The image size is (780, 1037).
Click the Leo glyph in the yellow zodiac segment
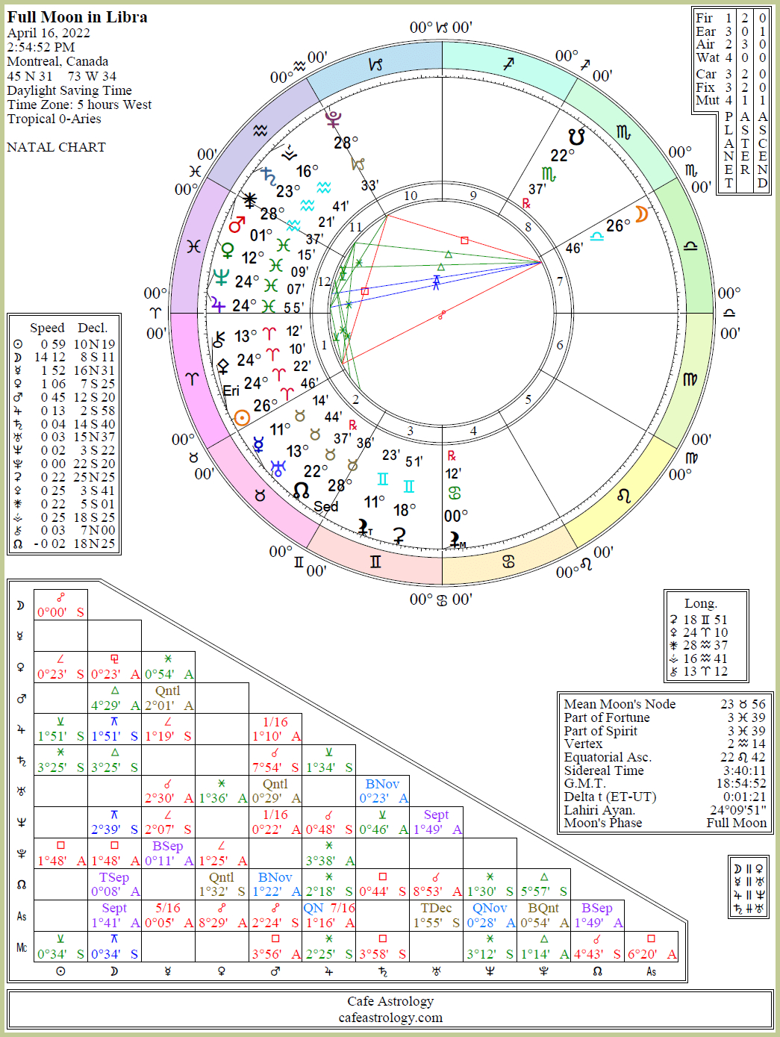[624, 495]
